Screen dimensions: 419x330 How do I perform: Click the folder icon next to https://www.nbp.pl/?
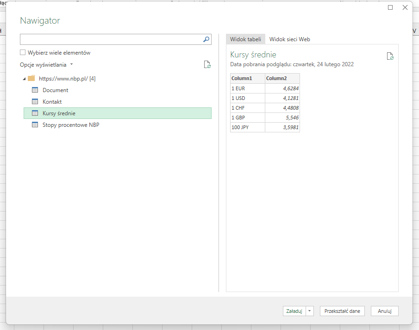[31, 78]
